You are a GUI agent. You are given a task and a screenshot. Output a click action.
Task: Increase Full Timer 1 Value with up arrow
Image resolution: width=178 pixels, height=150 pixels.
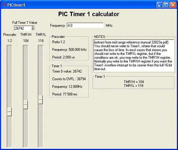33,27
